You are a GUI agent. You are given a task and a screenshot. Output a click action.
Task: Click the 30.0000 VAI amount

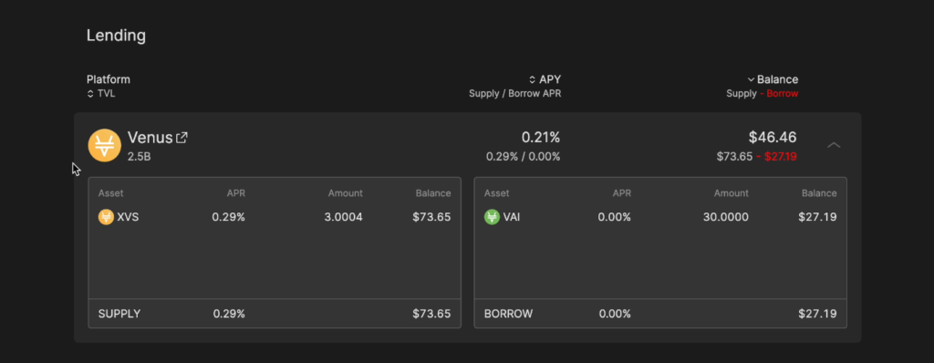coord(725,217)
